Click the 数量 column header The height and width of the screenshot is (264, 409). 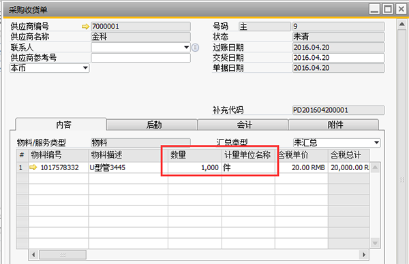[x=194, y=155]
